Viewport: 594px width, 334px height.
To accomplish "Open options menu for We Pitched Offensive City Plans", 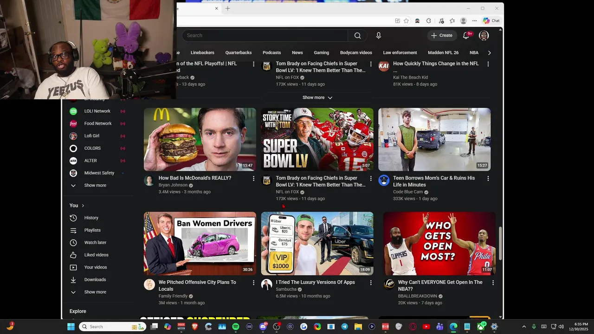I will pos(253,283).
